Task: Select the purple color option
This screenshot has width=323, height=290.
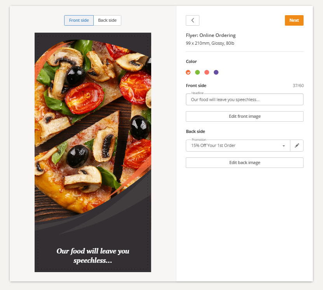Action: (216, 72)
